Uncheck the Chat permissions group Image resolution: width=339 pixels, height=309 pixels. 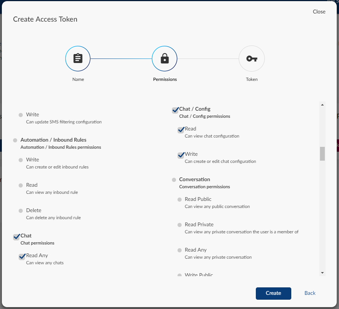pos(16,237)
